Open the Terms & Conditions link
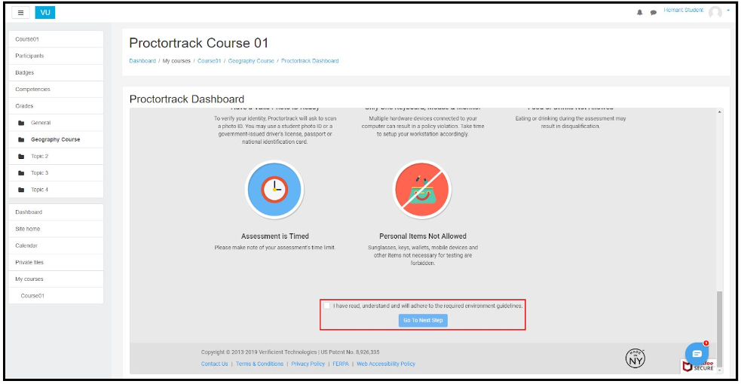Viewport: 741px width, 384px height. (x=259, y=364)
